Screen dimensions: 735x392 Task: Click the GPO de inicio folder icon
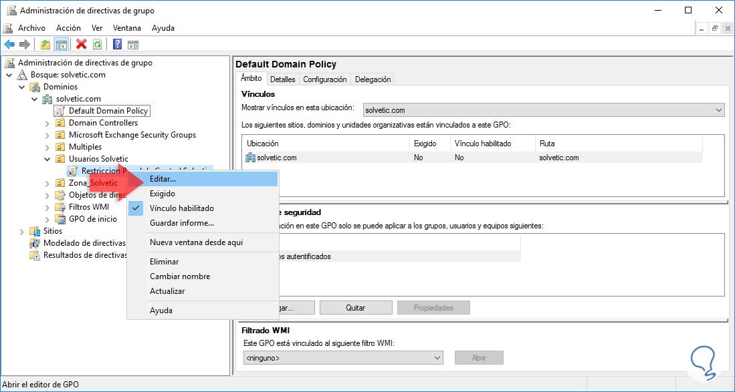tap(60, 219)
